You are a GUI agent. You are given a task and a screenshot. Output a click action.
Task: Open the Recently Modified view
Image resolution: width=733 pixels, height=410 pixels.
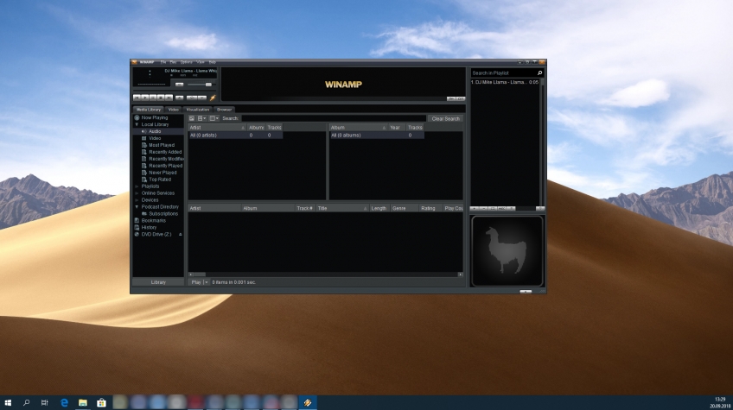coord(166,159)
